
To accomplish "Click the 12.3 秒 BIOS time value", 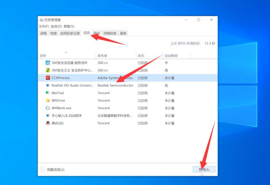I will (210, 43).
